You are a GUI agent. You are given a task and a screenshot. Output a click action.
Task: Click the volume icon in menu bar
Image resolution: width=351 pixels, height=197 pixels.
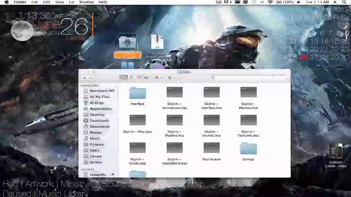point(299,2)
